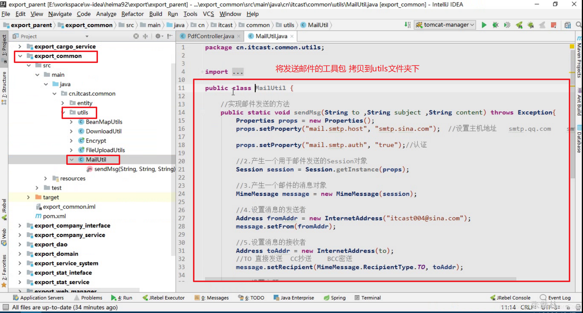The width and height of the screenshot is (583, 313).
Task: Collapse the export_common module node
Action: (20, 56)
